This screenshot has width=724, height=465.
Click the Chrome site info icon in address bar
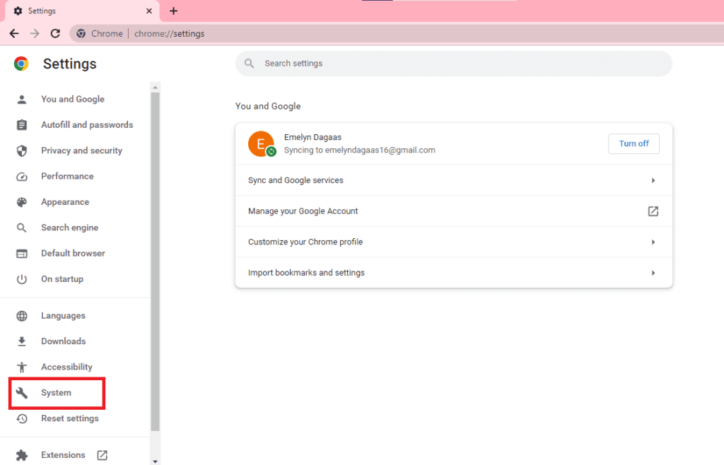81,33
